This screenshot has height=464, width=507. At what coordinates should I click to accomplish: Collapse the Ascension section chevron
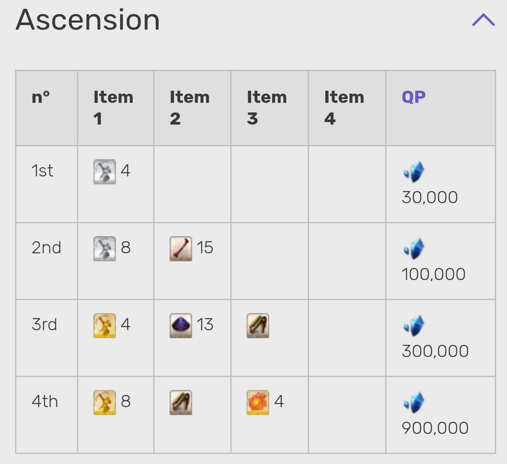click(483, 19)
